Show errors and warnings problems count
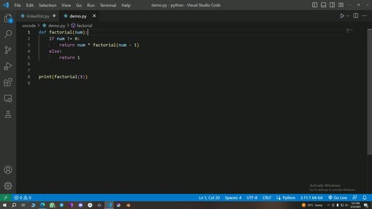Image resolution: width=372 pixels, height=209 pixels. click(x=23, y=197)
